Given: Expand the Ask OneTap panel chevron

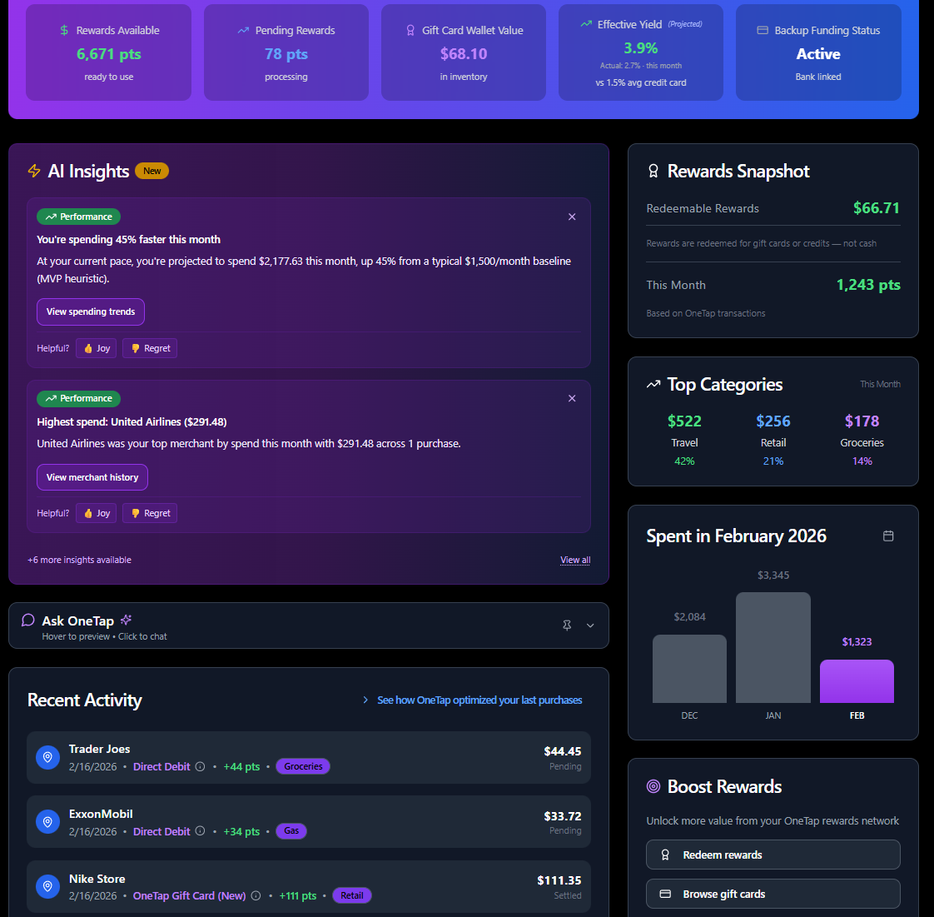Looking at the screenshot, I should click(x=590, y=625).
